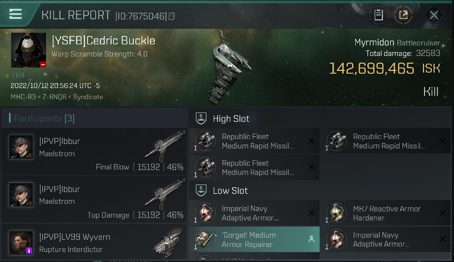
Task: Close the kill report window
Action: pyautogui.click(x=434, y=15)
